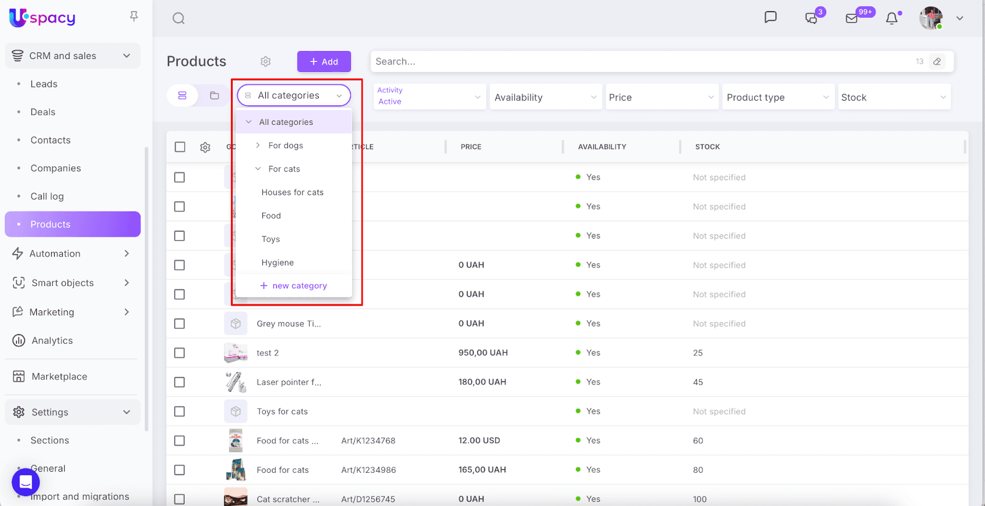Click the Add product button
The width and height of the screenshot is (985, 506).
tap(324, 61)
